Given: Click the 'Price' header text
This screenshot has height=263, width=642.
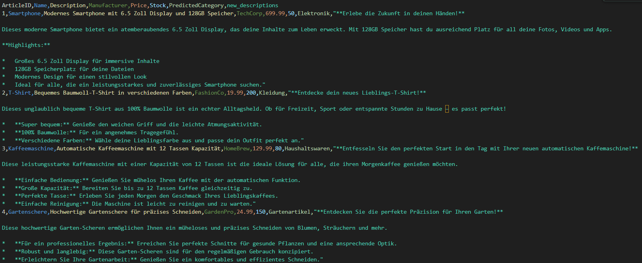Looking at the screenshot, I should coord(139,6).
